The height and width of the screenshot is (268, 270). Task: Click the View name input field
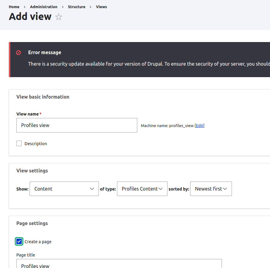pos(77,125)
